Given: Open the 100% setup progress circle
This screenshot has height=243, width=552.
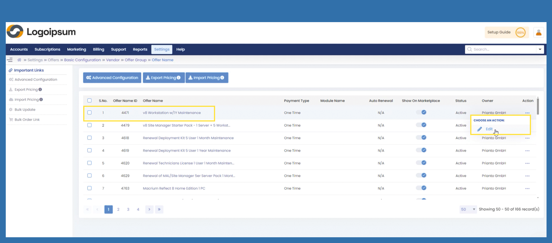Looking at the screenshot, I should [x=520, y=32].
